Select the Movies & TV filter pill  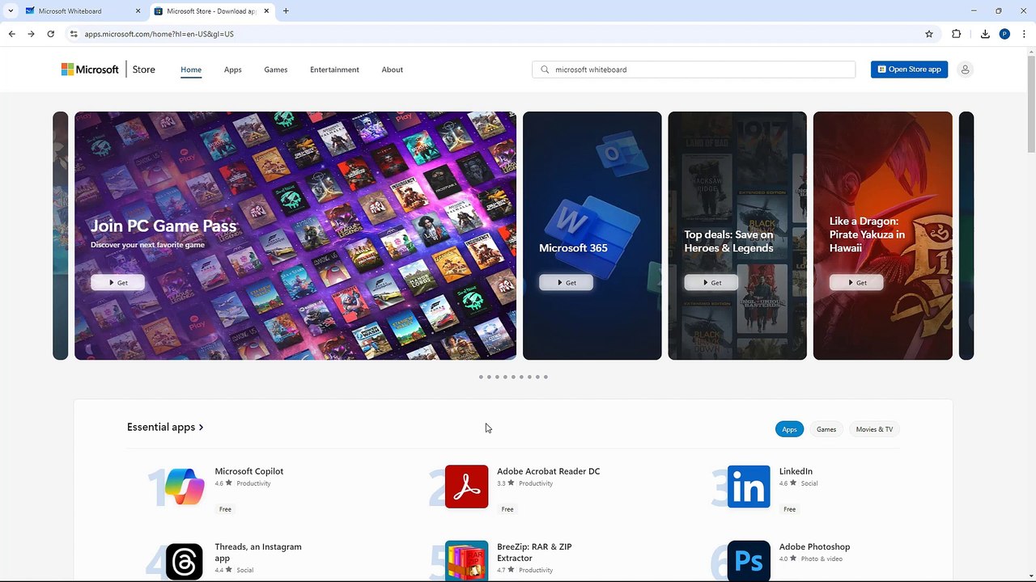[x=874, y=429]
